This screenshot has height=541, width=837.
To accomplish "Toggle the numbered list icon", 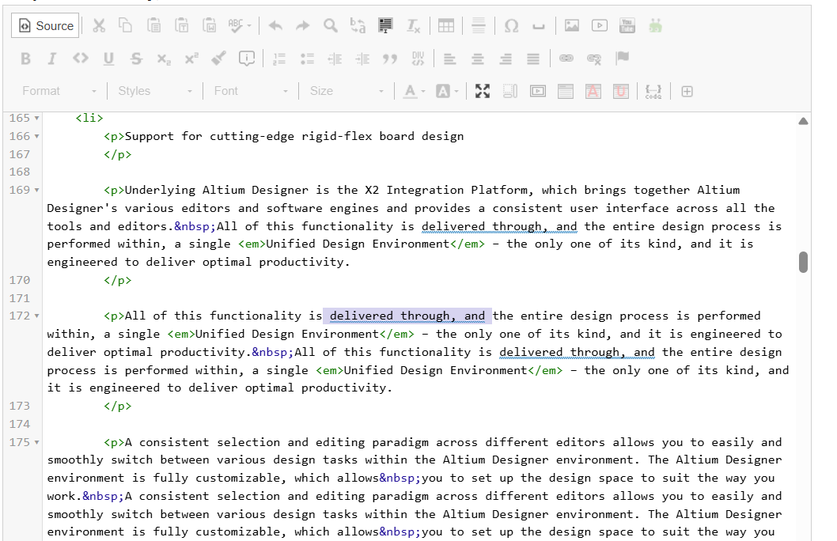I will [279, 59].
